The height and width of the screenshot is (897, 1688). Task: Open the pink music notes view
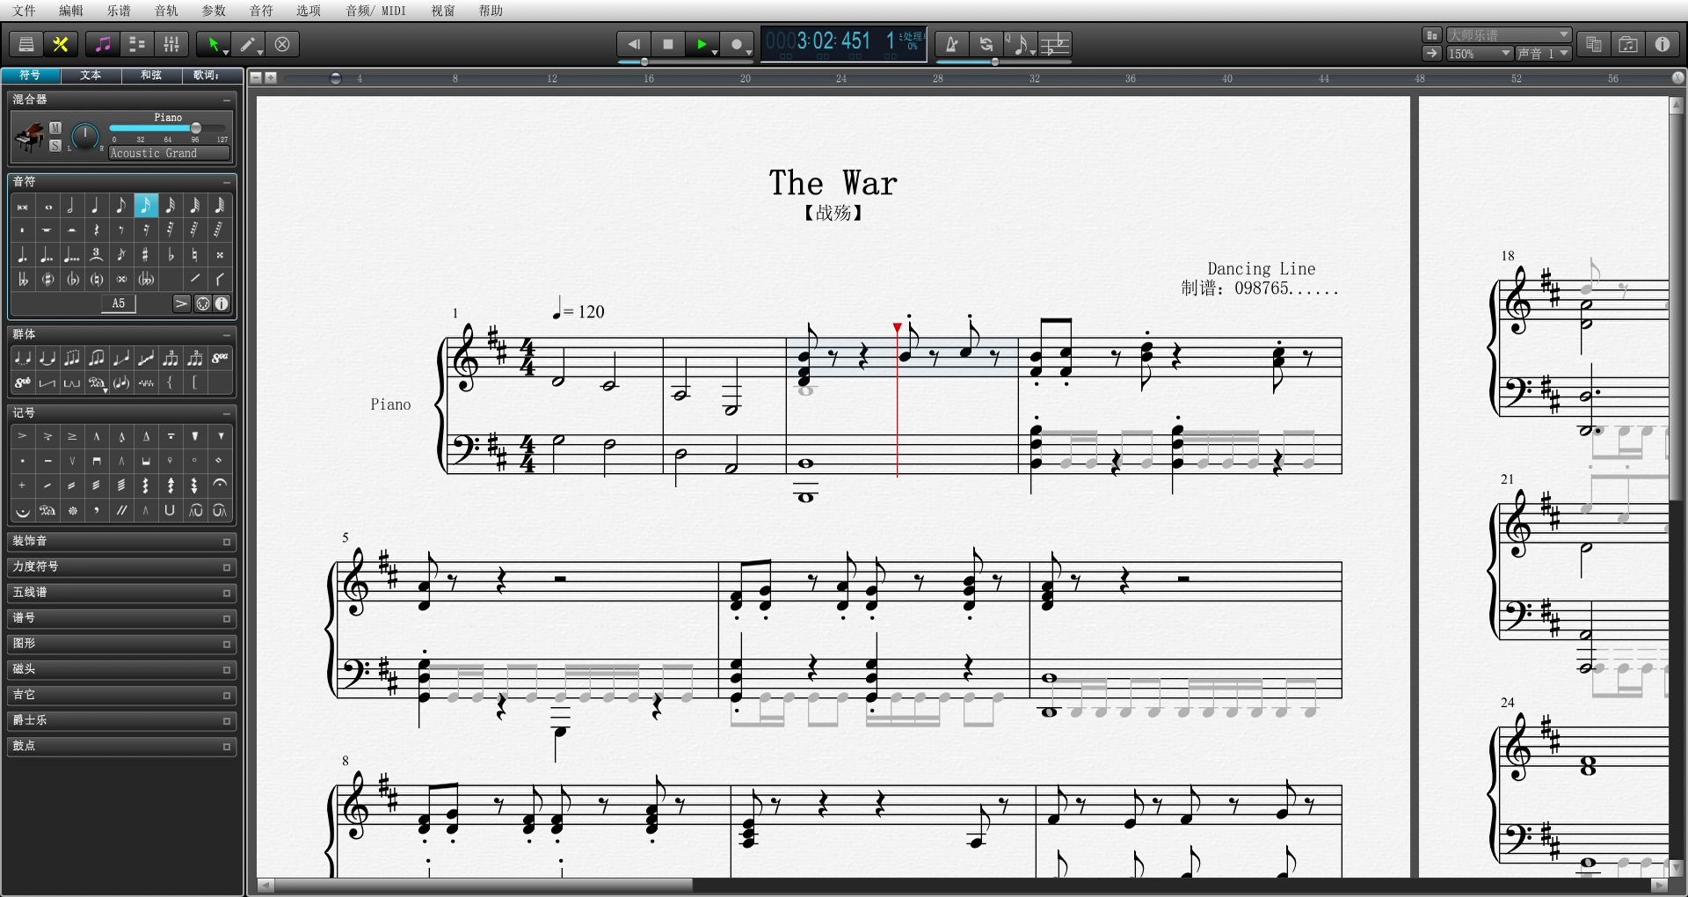[104, 44]
